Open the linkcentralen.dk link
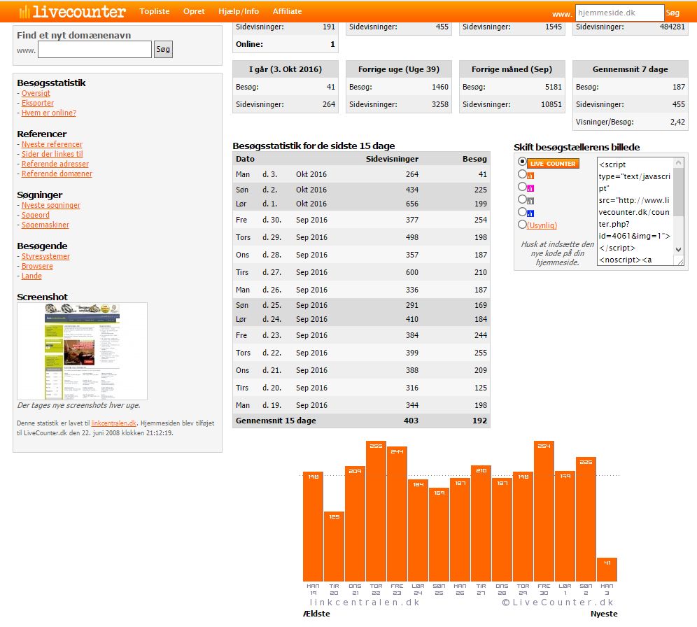The height and width of the screenshot is (627, 697). point(114,423)
